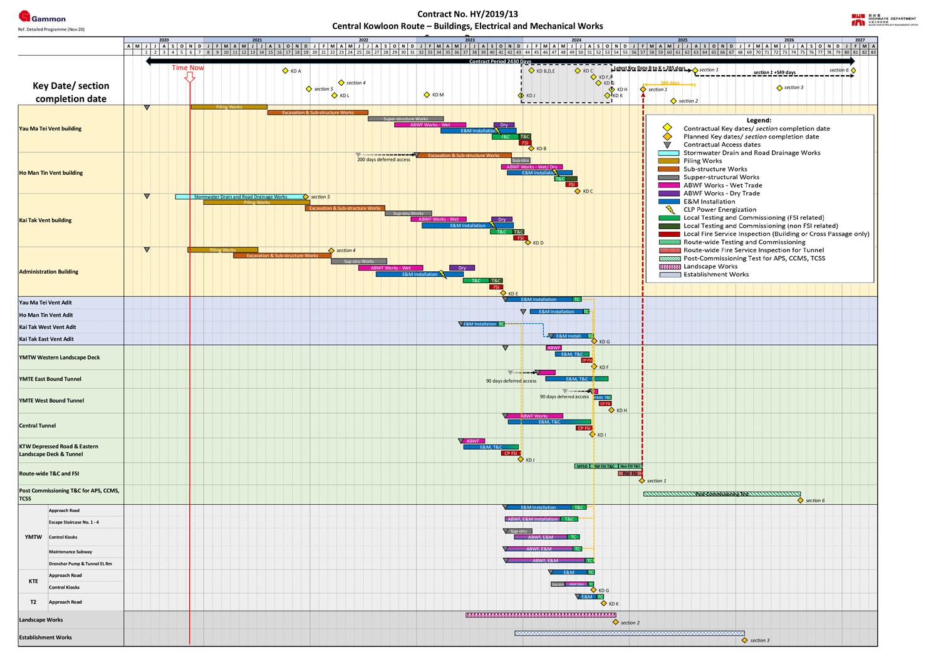Image resolution: width=936 pixels, height=662 pixels.
Task: Pick the Landscape Works legend pattern swatch
Action: [668, 267]
